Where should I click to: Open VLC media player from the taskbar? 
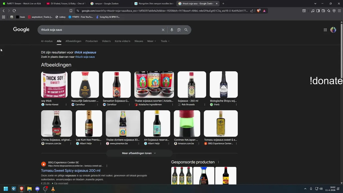coord(53,189)
